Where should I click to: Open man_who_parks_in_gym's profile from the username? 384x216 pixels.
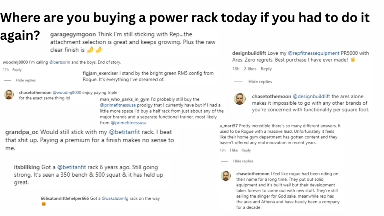[x=121, y=99]
